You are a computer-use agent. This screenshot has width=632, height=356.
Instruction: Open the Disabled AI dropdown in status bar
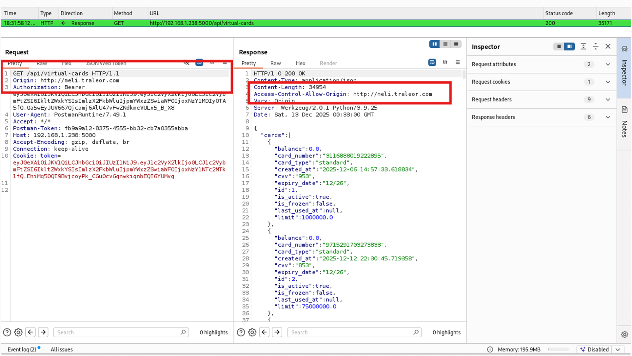tap(618, 349)
